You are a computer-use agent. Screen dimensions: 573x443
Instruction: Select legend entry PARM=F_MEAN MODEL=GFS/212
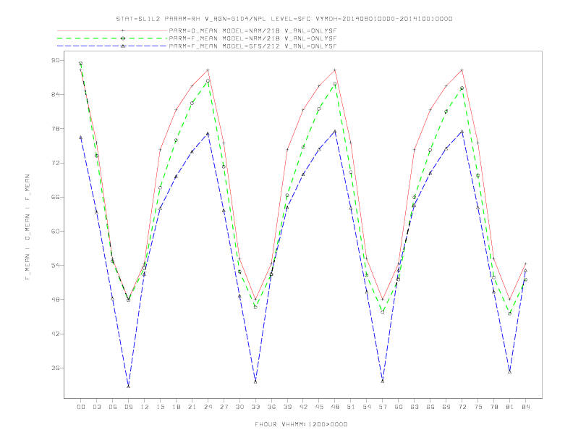click(252, 46)
